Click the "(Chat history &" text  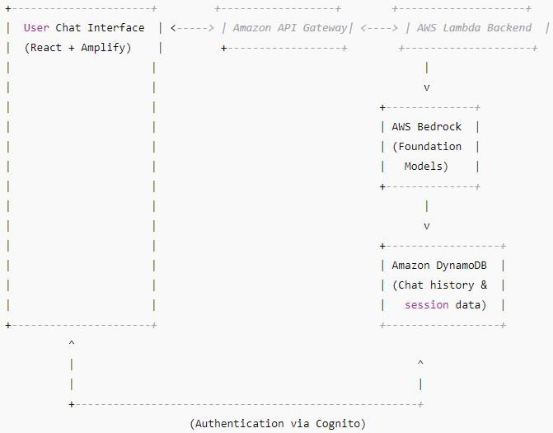pos(439,285)
